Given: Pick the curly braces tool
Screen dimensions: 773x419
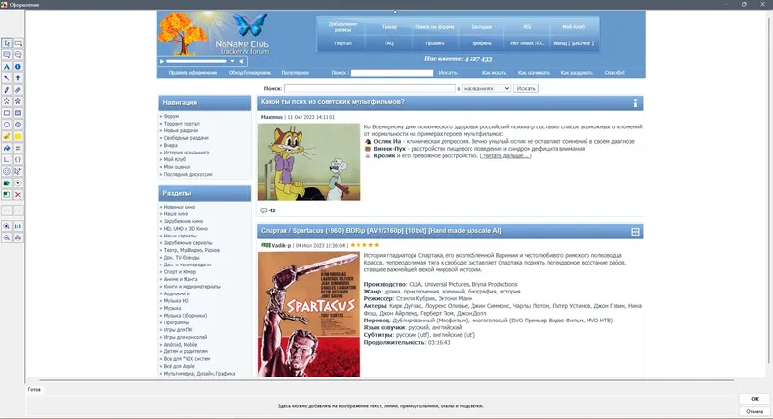Looking at the screenshot, I should click(x=18, y=159).
